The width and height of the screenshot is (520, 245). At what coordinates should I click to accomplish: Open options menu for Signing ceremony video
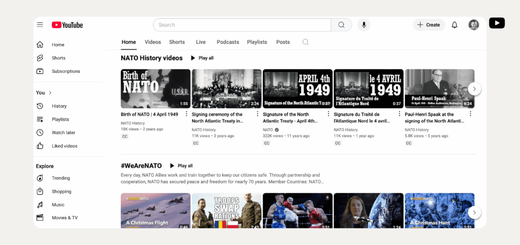[257, 114]
